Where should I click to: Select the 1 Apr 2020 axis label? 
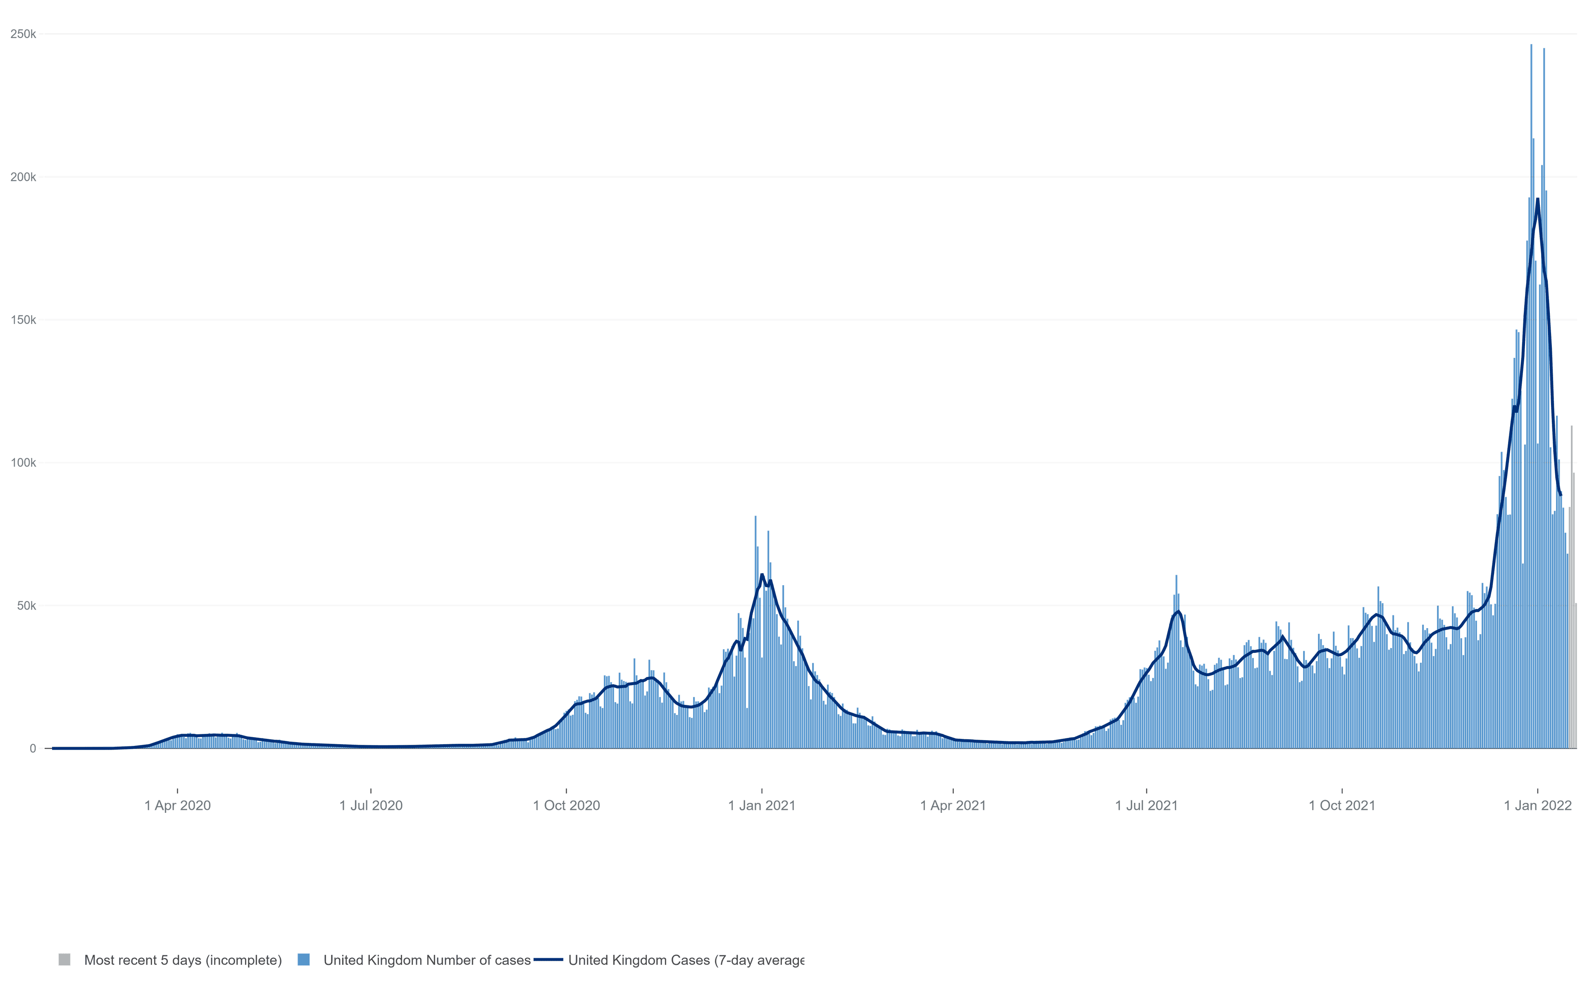tap(178, 806)
